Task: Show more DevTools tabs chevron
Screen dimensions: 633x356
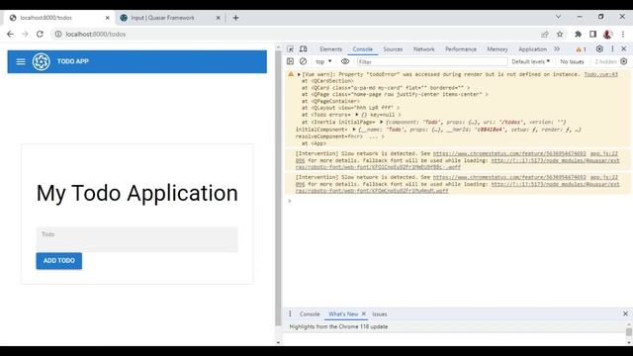Action: click(557, 49)
